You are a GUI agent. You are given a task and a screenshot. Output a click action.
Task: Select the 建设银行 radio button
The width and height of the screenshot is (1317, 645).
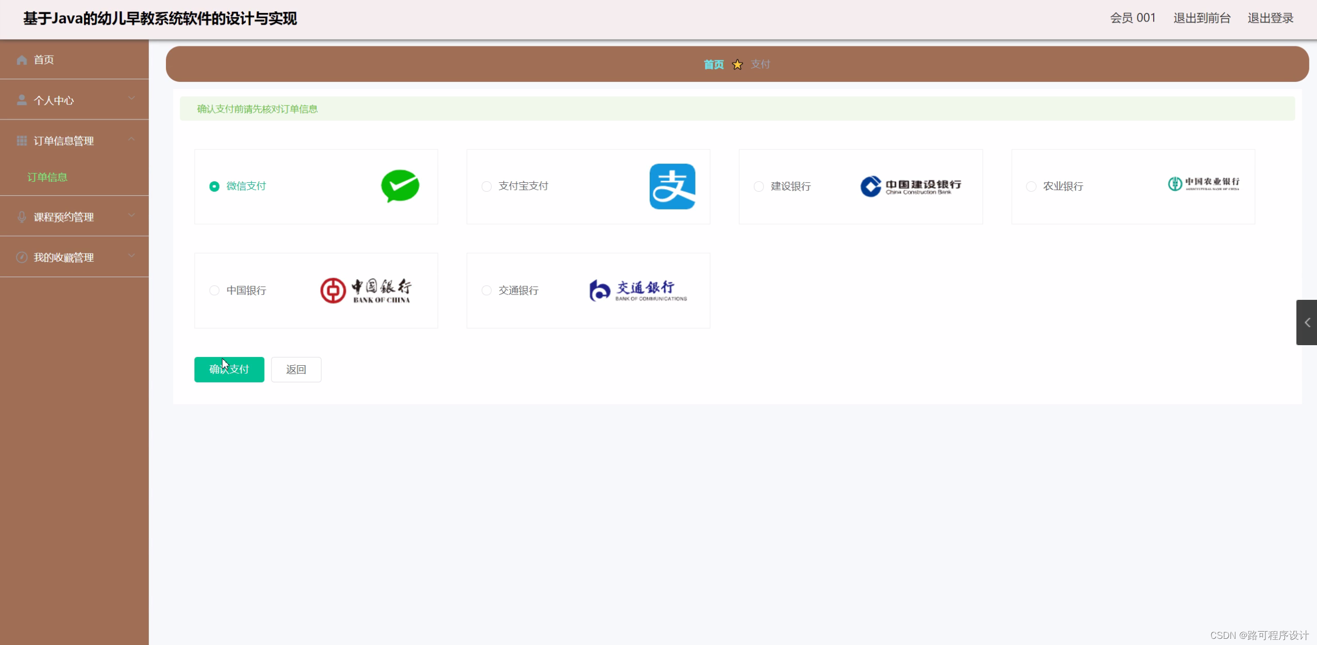tap(758, 186)
